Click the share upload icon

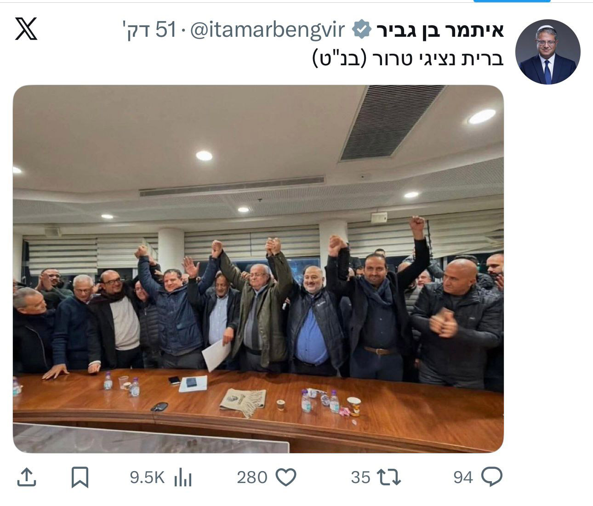coord(27,477)
